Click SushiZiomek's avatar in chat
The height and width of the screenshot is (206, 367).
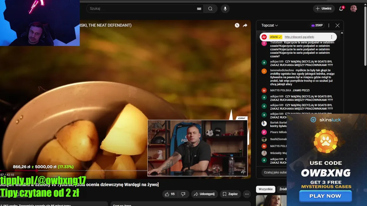264,139
